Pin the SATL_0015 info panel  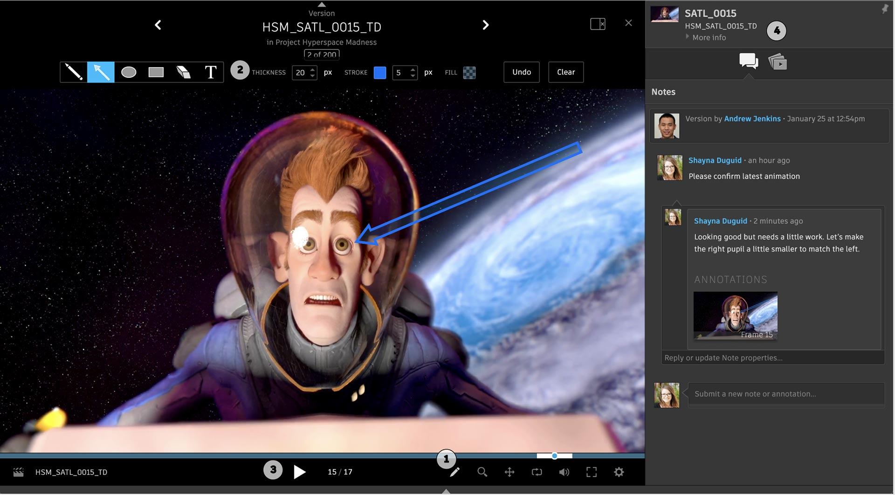click(884, 9)
